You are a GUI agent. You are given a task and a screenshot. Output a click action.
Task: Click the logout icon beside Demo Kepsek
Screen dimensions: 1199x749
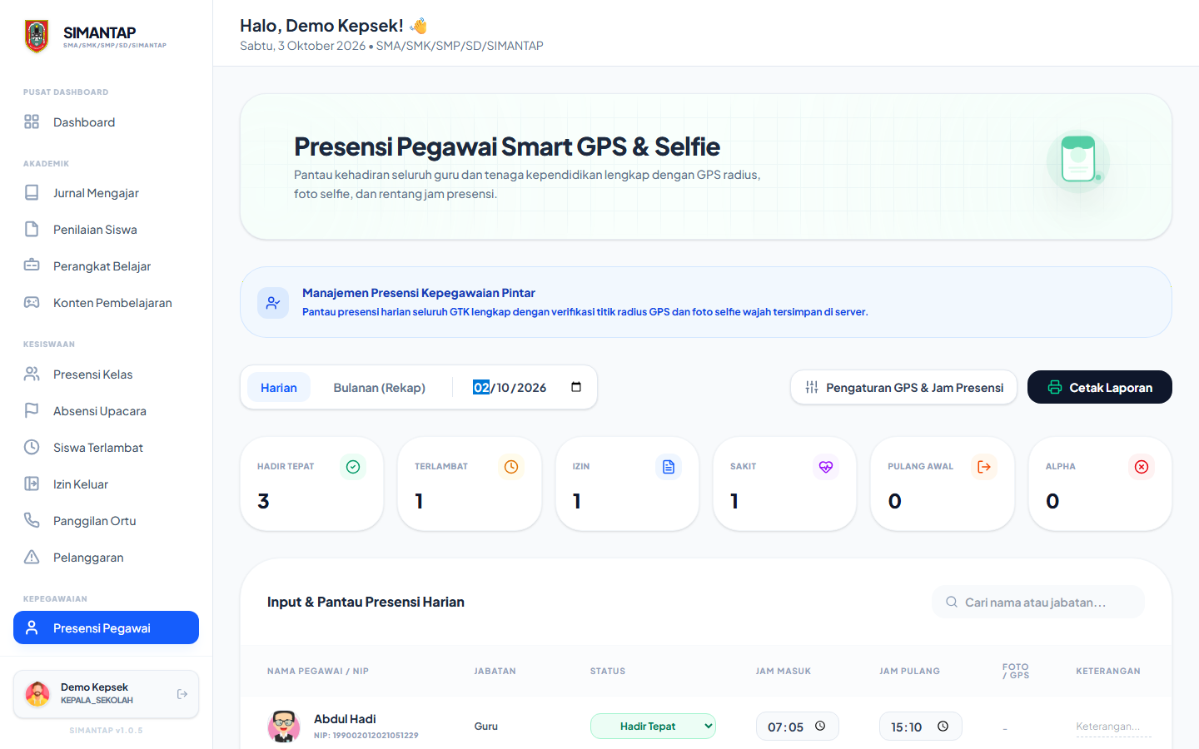[182, 694]
